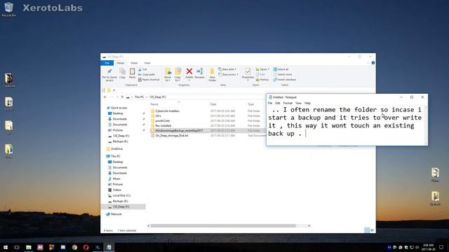Screen dimensions: 449x252
Task: Click This PC in the address breadcrumb
Action: pos(139,97)
